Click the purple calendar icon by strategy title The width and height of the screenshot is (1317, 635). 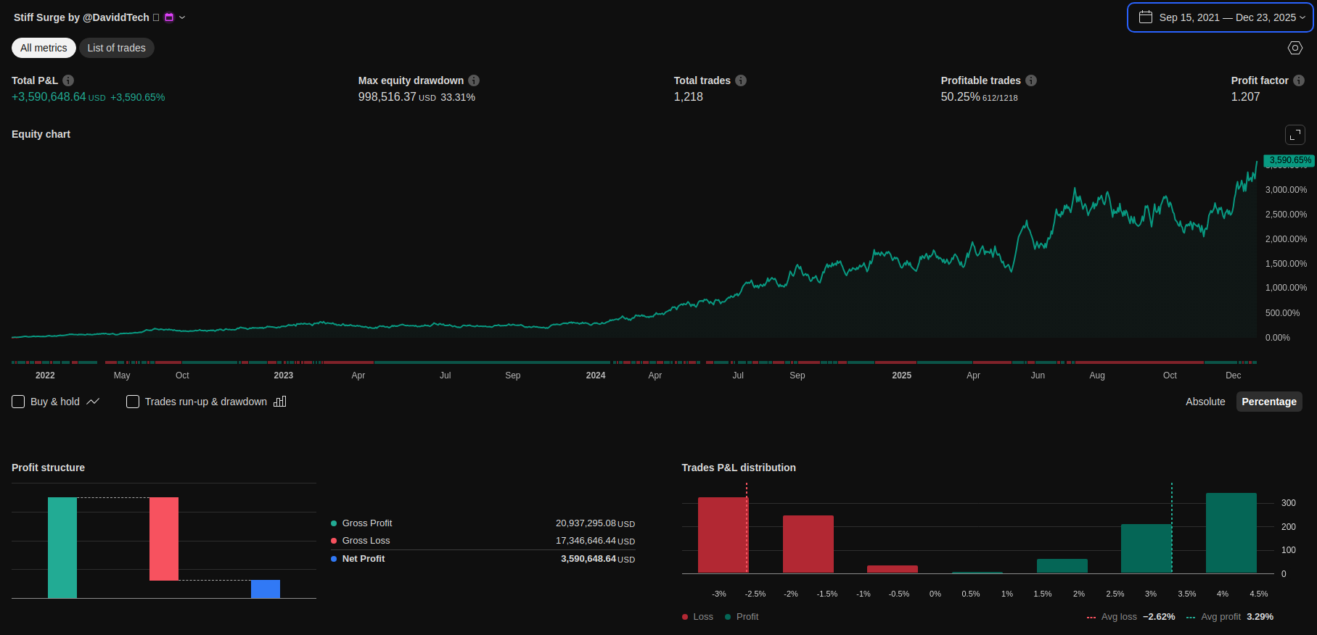[x=169, y=17]
